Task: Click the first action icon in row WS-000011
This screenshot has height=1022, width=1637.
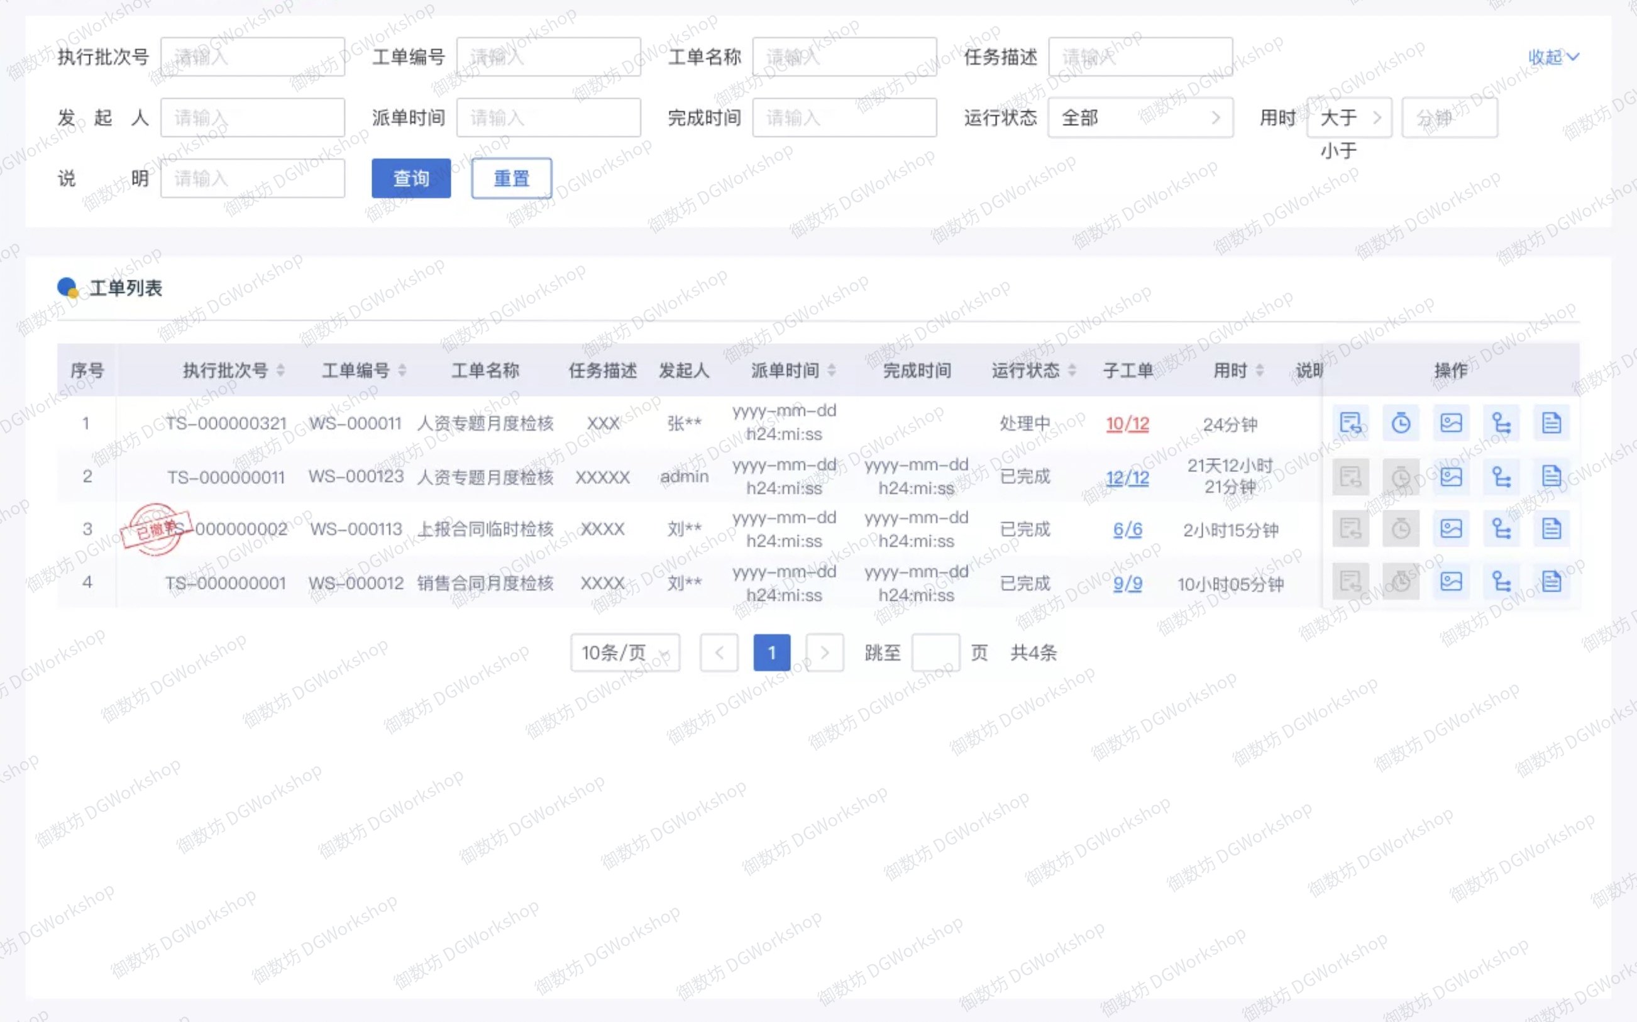Action: point(1350,423)
